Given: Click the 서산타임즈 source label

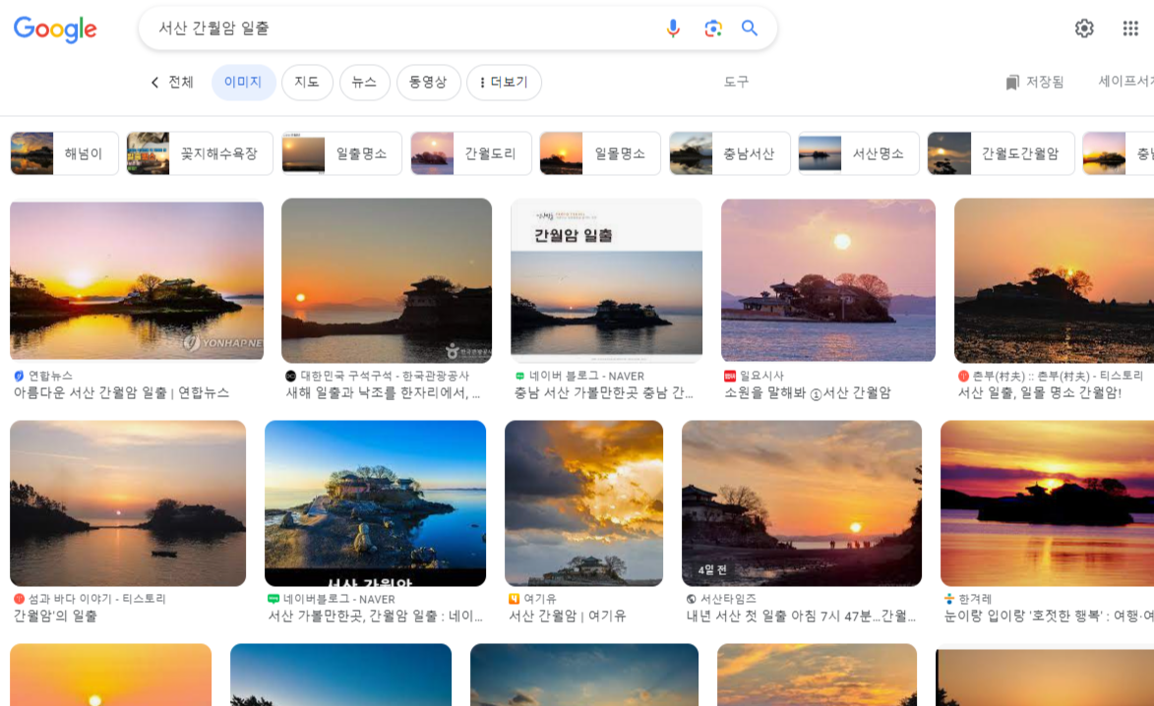Looking at the screenshot, I should pyautogui.click(x=728, y=599).
